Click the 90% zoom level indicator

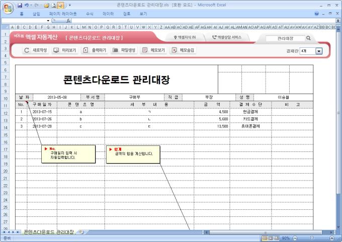point(286,238)
